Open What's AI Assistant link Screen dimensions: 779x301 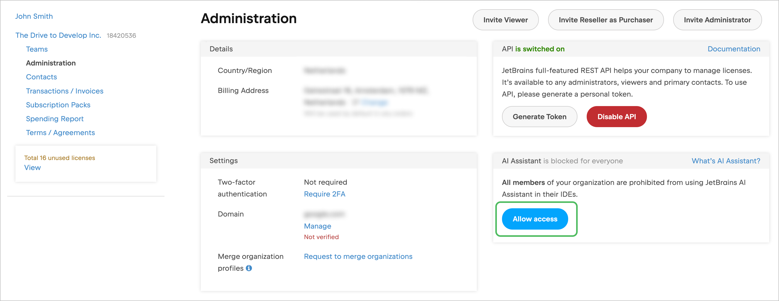(x=726, y=161)
